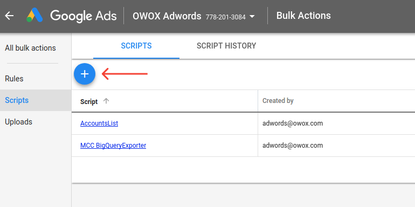Click the Google Ads wordmark text
The height and width of the screenshot is (207, 415).
84,16
